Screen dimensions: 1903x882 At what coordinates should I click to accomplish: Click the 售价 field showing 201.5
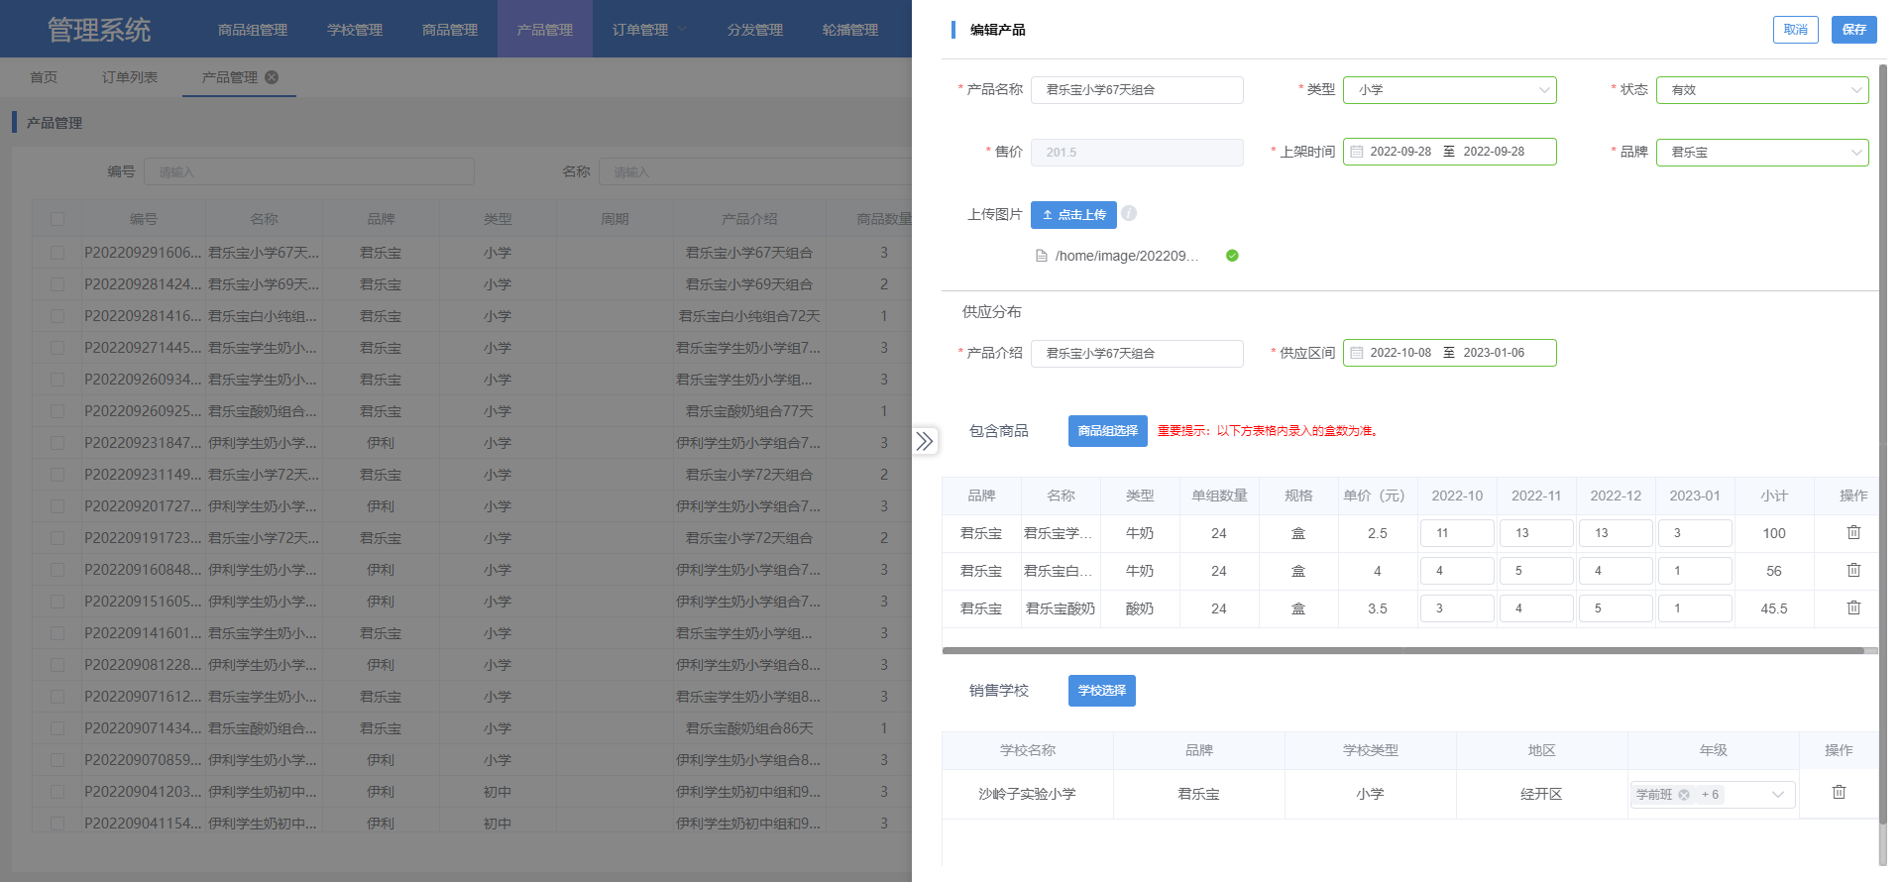pyautogui.click(x=1137, y=153)
